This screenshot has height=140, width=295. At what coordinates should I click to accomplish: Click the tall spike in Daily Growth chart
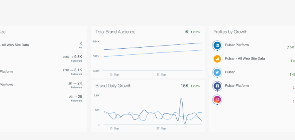pos(181,100)
